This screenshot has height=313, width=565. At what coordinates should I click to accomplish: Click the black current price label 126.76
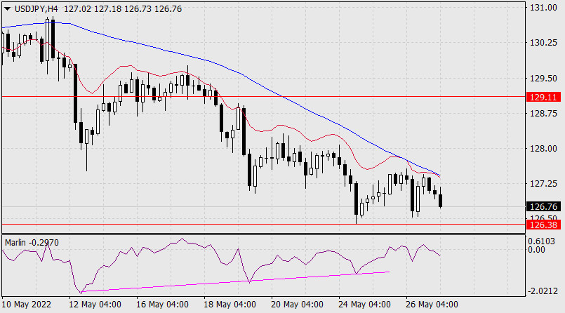[543, 207]
